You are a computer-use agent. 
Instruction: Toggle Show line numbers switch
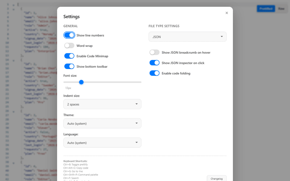pyautogui.click(x=69, y=35)
